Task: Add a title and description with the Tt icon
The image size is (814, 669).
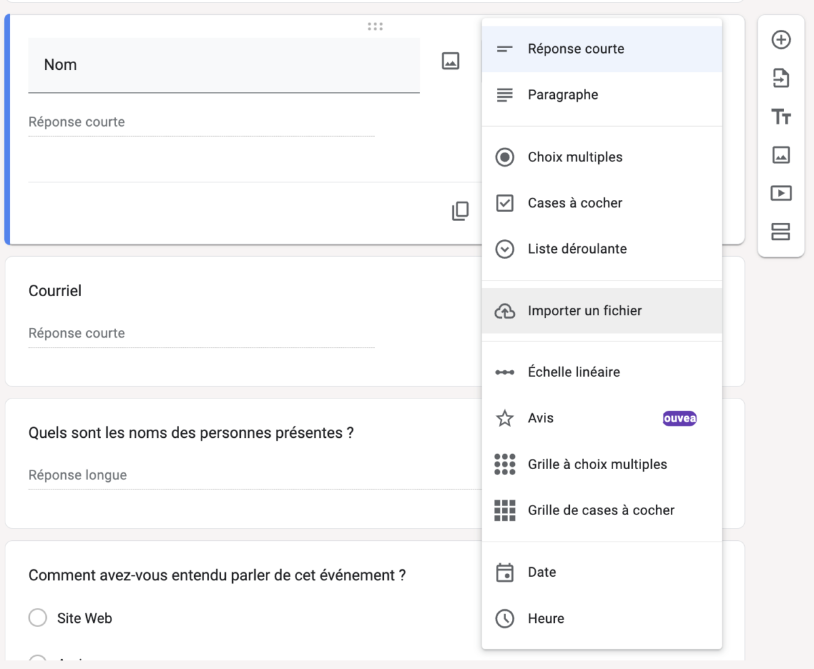Action: (781, 117)
